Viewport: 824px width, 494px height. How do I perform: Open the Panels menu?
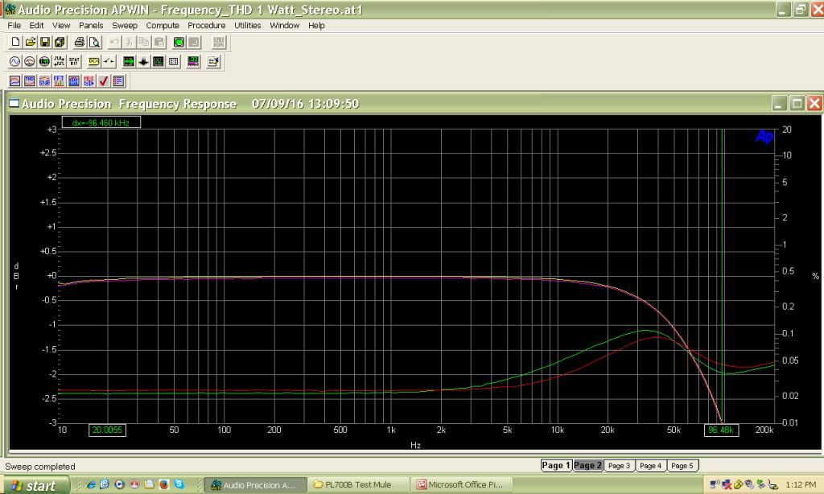pos(91,25)
